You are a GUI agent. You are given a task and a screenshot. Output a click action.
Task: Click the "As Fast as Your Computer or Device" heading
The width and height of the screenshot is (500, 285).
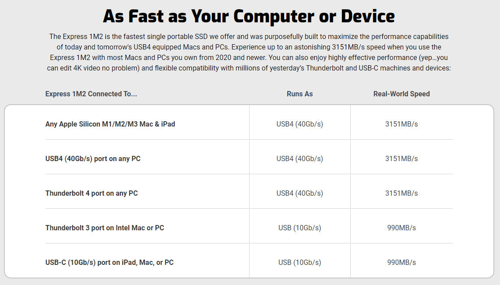pos(249,17)
